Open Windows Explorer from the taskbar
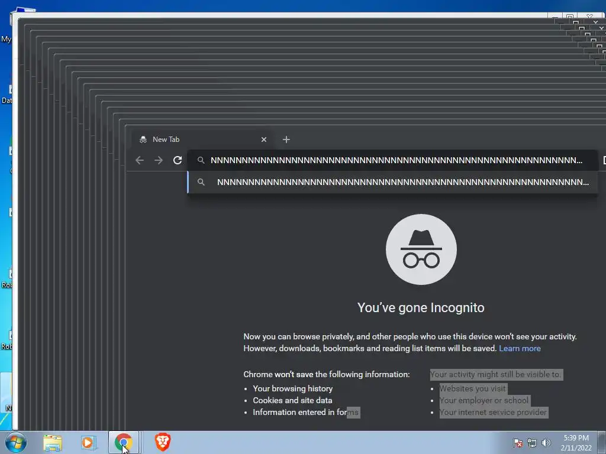606x454 pixels. pos(53,442)
